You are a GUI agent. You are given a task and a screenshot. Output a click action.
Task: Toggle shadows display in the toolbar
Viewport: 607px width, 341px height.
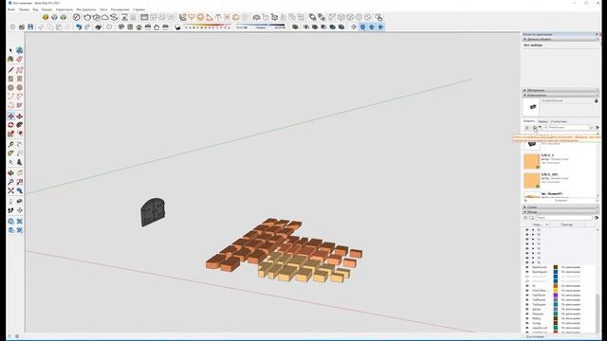[177, 27]
